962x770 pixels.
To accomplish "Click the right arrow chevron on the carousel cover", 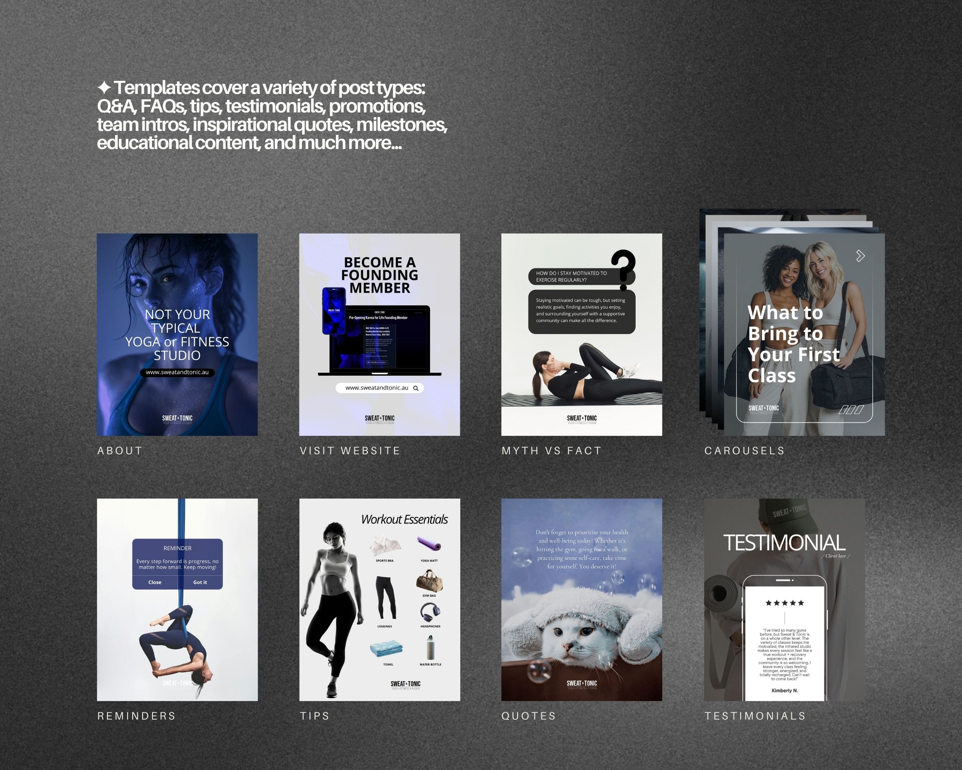I will point(860,255).
